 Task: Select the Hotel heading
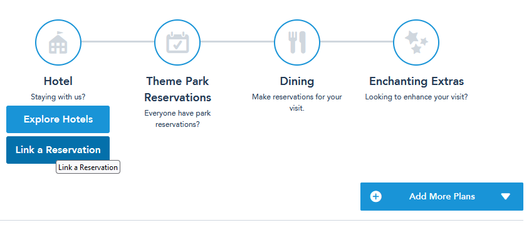58,81
